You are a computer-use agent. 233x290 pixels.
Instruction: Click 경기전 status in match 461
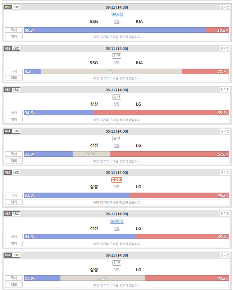225,131
